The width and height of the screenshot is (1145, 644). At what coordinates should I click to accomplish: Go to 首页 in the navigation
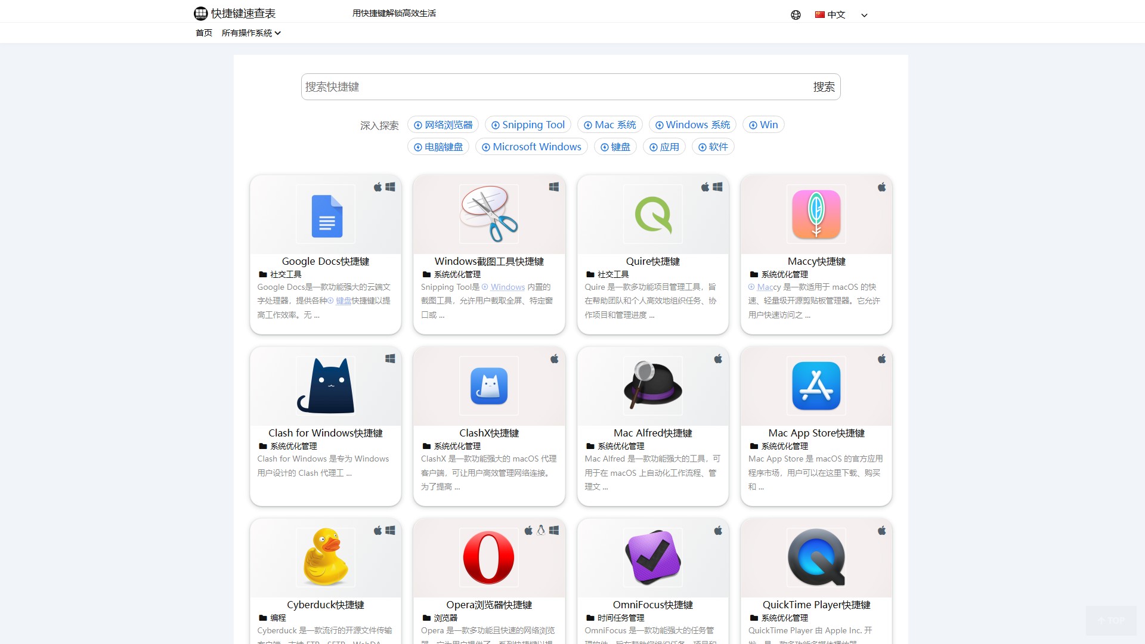pyautogui.click(x=204, y=33)
